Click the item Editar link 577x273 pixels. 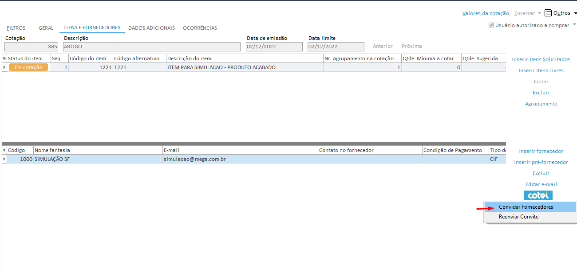541,82
